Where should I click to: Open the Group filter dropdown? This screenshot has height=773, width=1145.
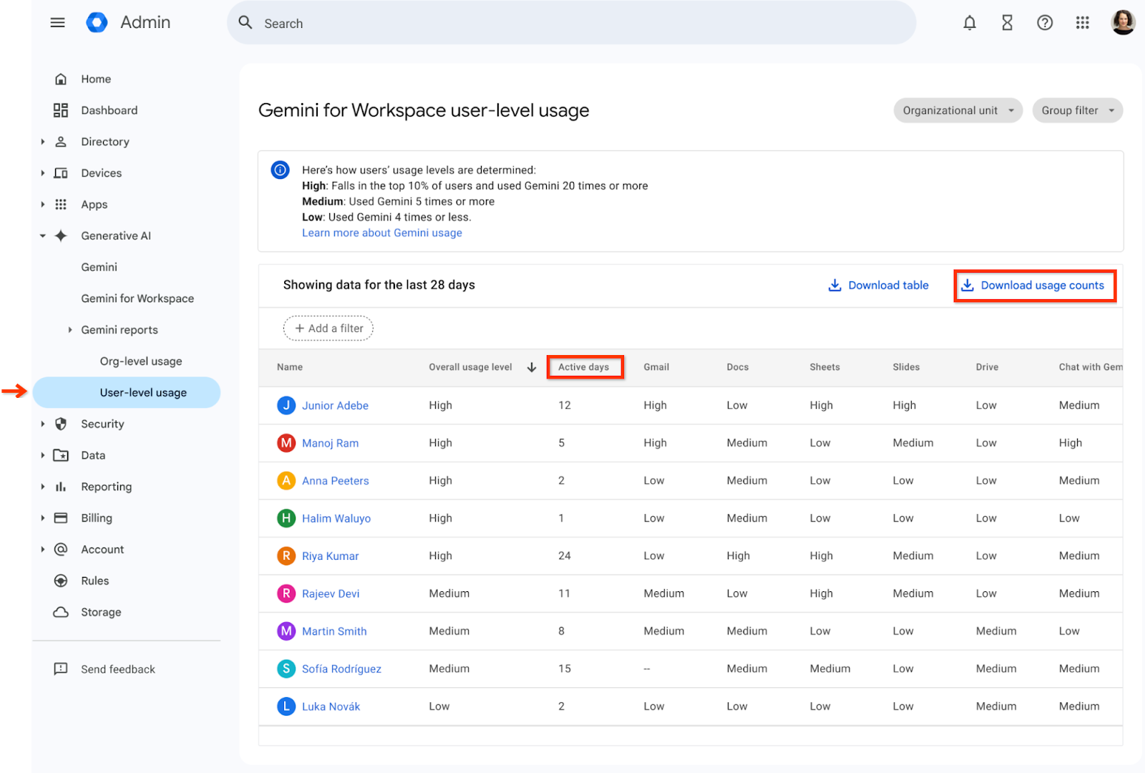[x=1078, y=110]
